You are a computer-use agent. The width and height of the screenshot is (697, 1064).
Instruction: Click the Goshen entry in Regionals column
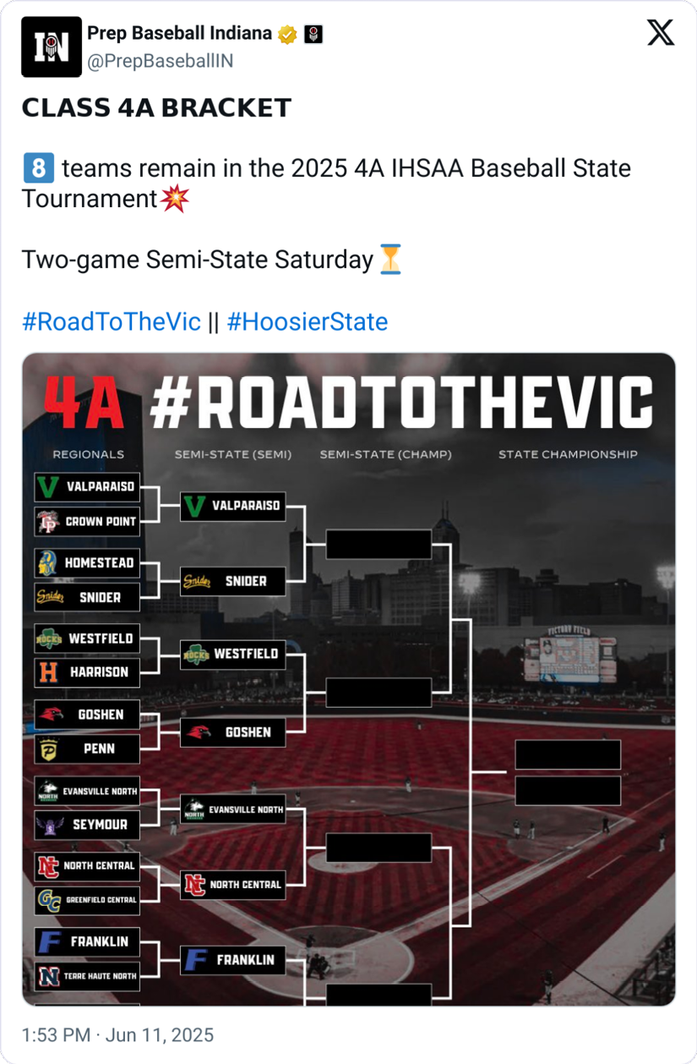coord(87,715)
